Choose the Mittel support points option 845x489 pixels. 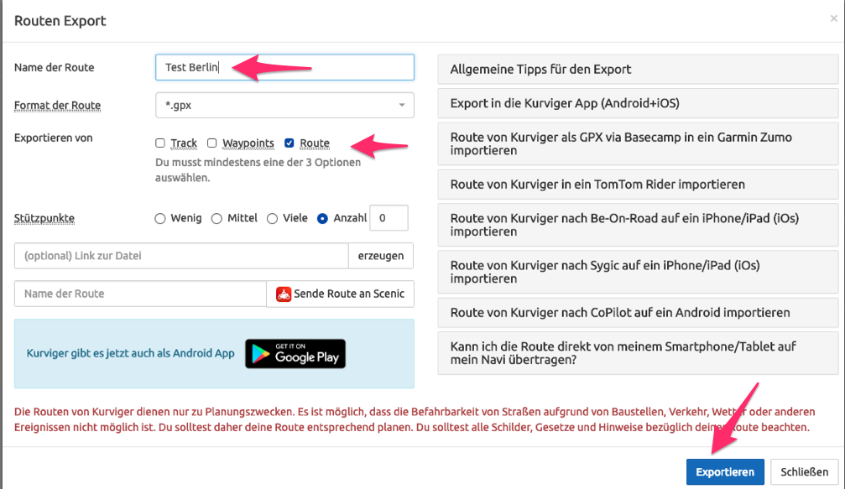pyautogui.click(x=216, y=218)
